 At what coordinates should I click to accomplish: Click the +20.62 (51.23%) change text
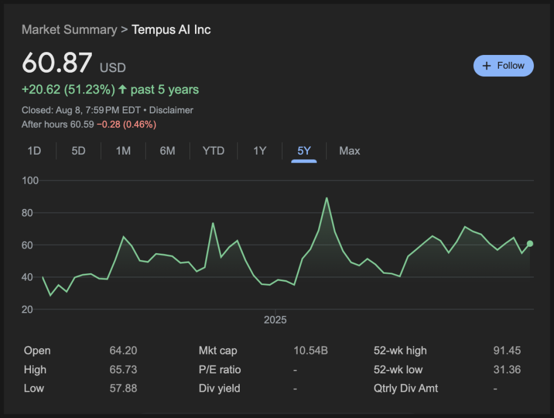[68, 89]
